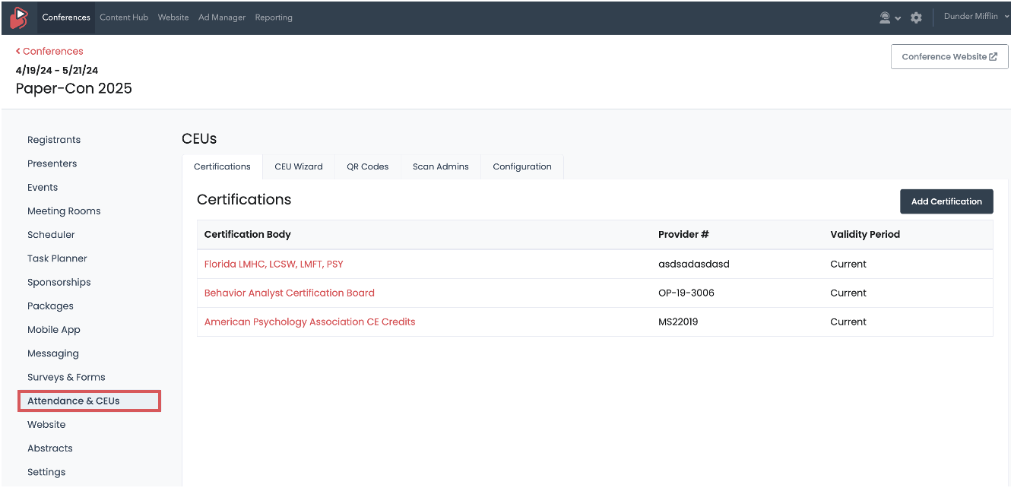Click the Paper-Con 2025 conference title
This screenshot has height=491, width=1011.
[x=74, y=88]
